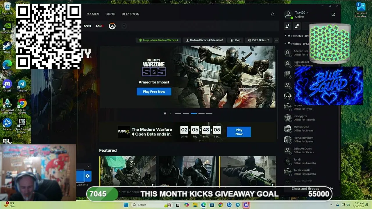372x209 pixels.
Task: Open the BLIZZCON tab
Action: [x=130, y=14]
